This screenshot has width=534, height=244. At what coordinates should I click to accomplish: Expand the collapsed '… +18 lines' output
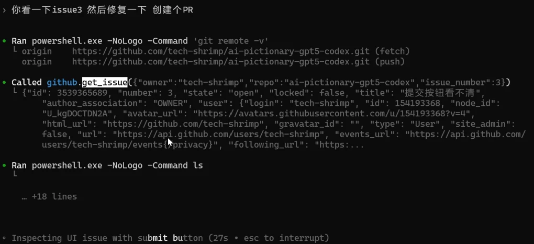[x=49, y=197]
